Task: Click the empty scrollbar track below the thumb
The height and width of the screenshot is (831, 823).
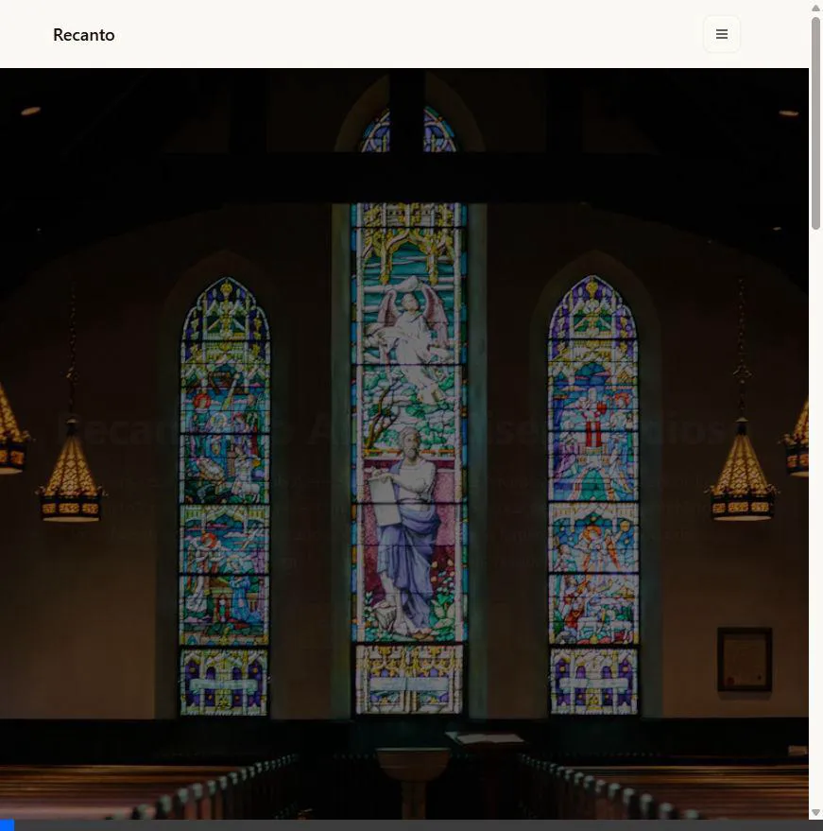Action: pyautogui.click(x=816, y=520)
